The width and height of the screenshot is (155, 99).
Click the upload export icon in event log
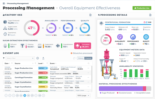click(x=43, y=58)
